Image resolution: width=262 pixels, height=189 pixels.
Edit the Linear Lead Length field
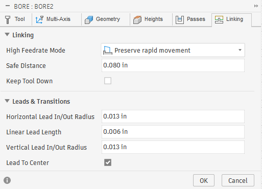point(173,132)
